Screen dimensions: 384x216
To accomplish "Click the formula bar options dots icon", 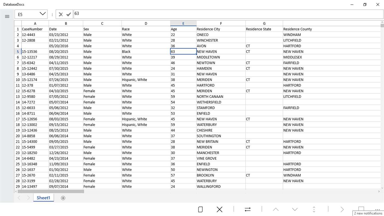I will tap(52, 14).
